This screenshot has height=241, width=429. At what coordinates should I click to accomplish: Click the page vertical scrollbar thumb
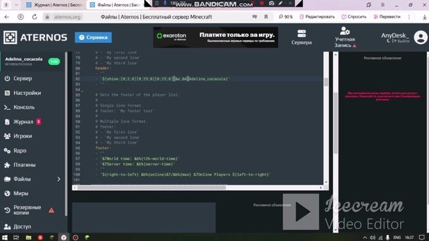pos(335,123)
